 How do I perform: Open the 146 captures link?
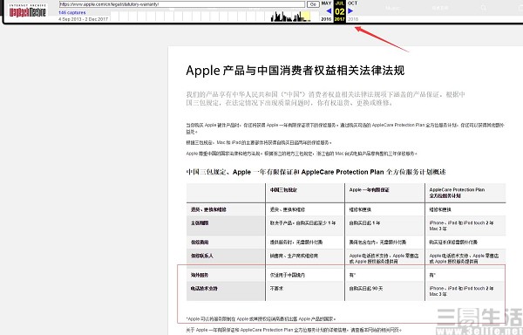[72, 13]
